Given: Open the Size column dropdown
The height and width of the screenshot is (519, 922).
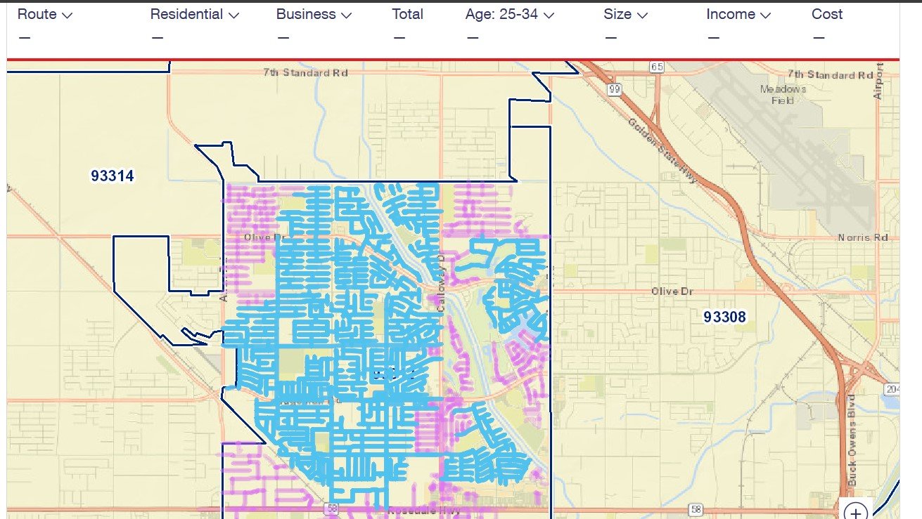Looking at the screenshot, I should pyautogui.click(x=625, y=15).
